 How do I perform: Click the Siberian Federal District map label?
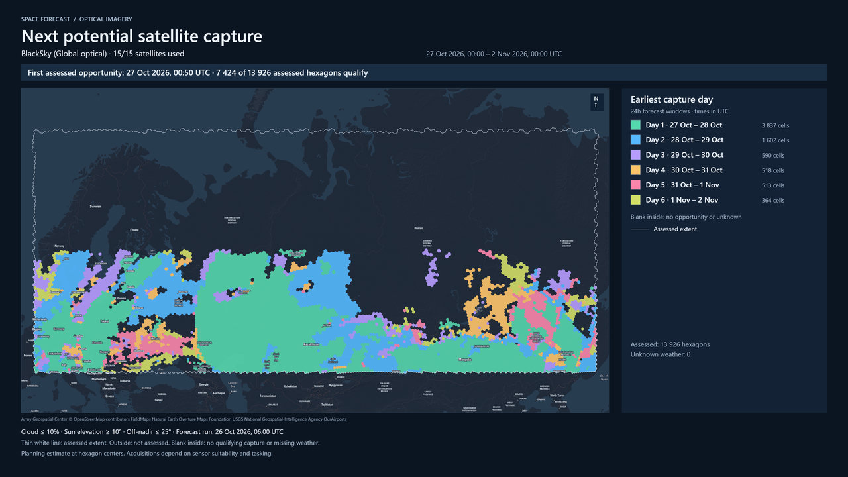[x=427, y=244]
